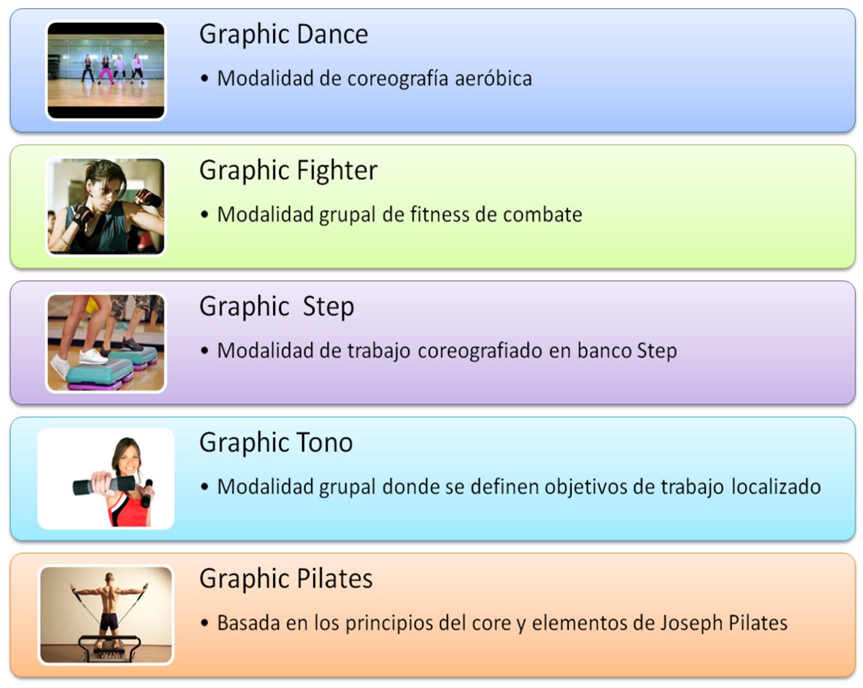This screenshot has height=688, width=863.
Task: Select the "Graphic Fighter" title text
Action: (288, 170)
